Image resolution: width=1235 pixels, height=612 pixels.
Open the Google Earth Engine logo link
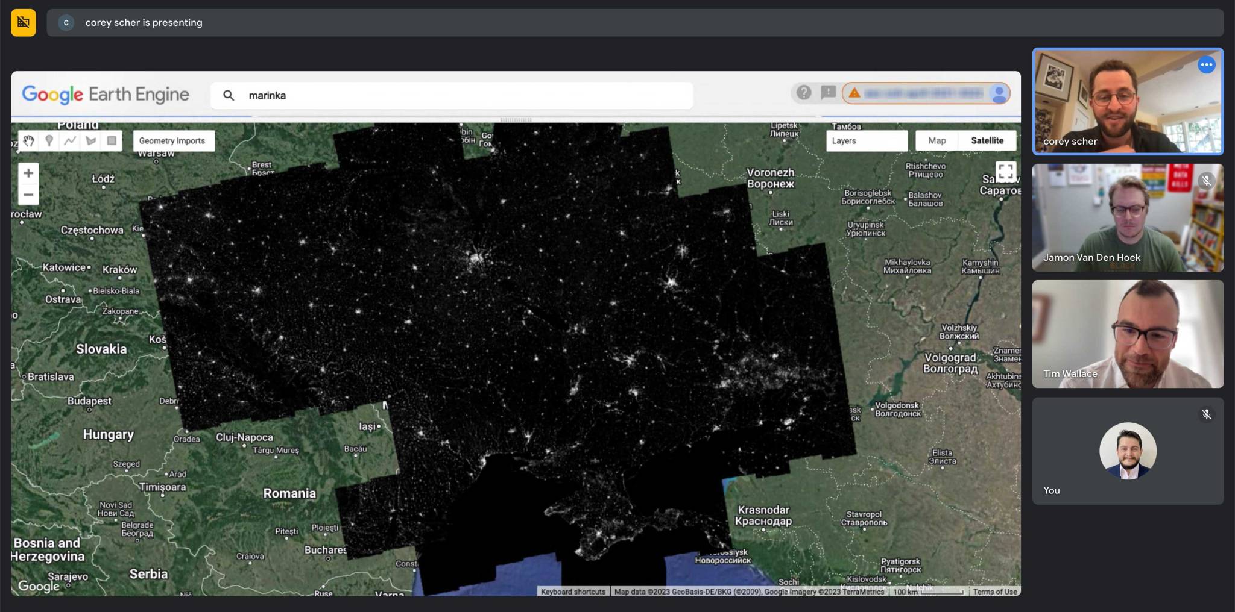coord(105,95)
